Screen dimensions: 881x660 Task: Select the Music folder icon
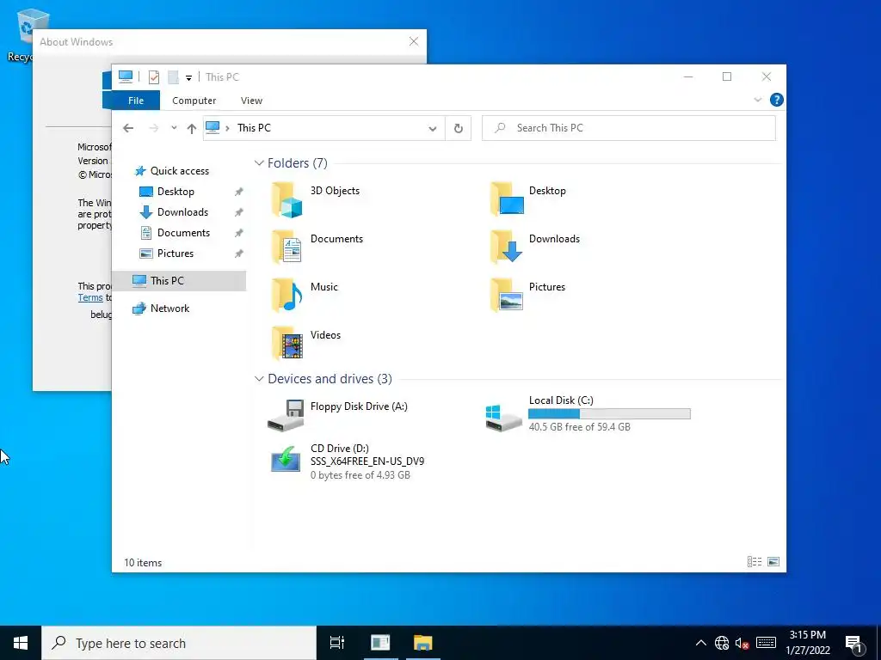pyautogui.click(x=287, y=296)
